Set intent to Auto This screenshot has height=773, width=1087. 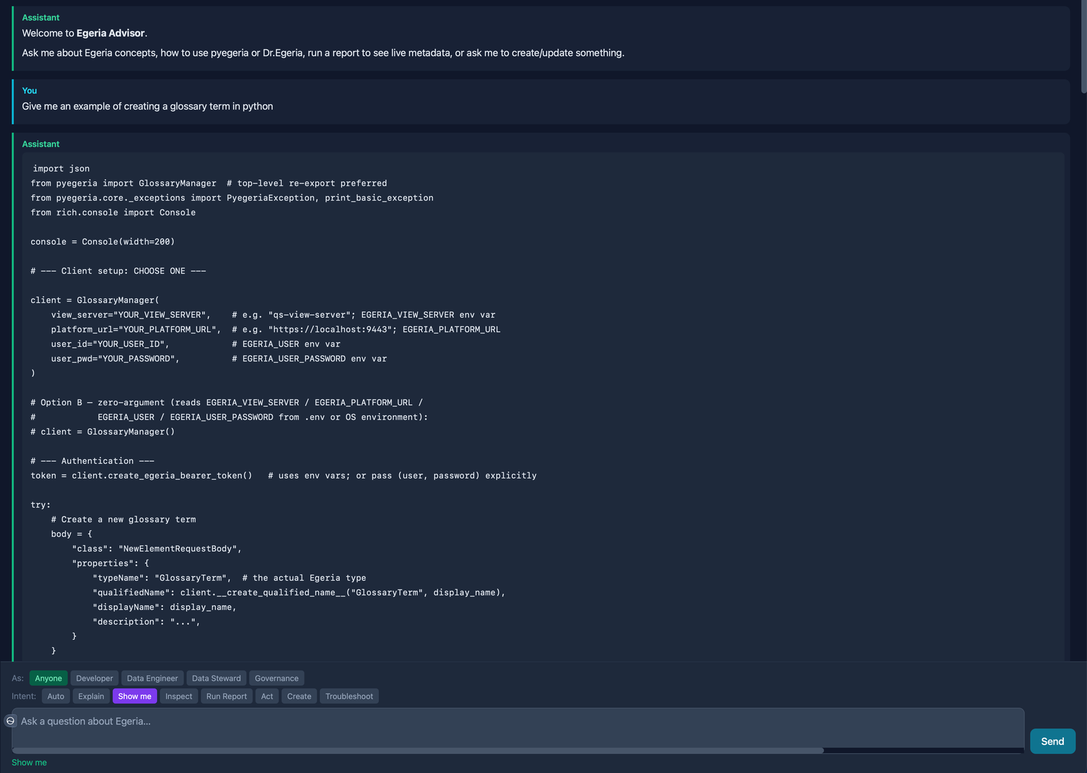[56, 696]
